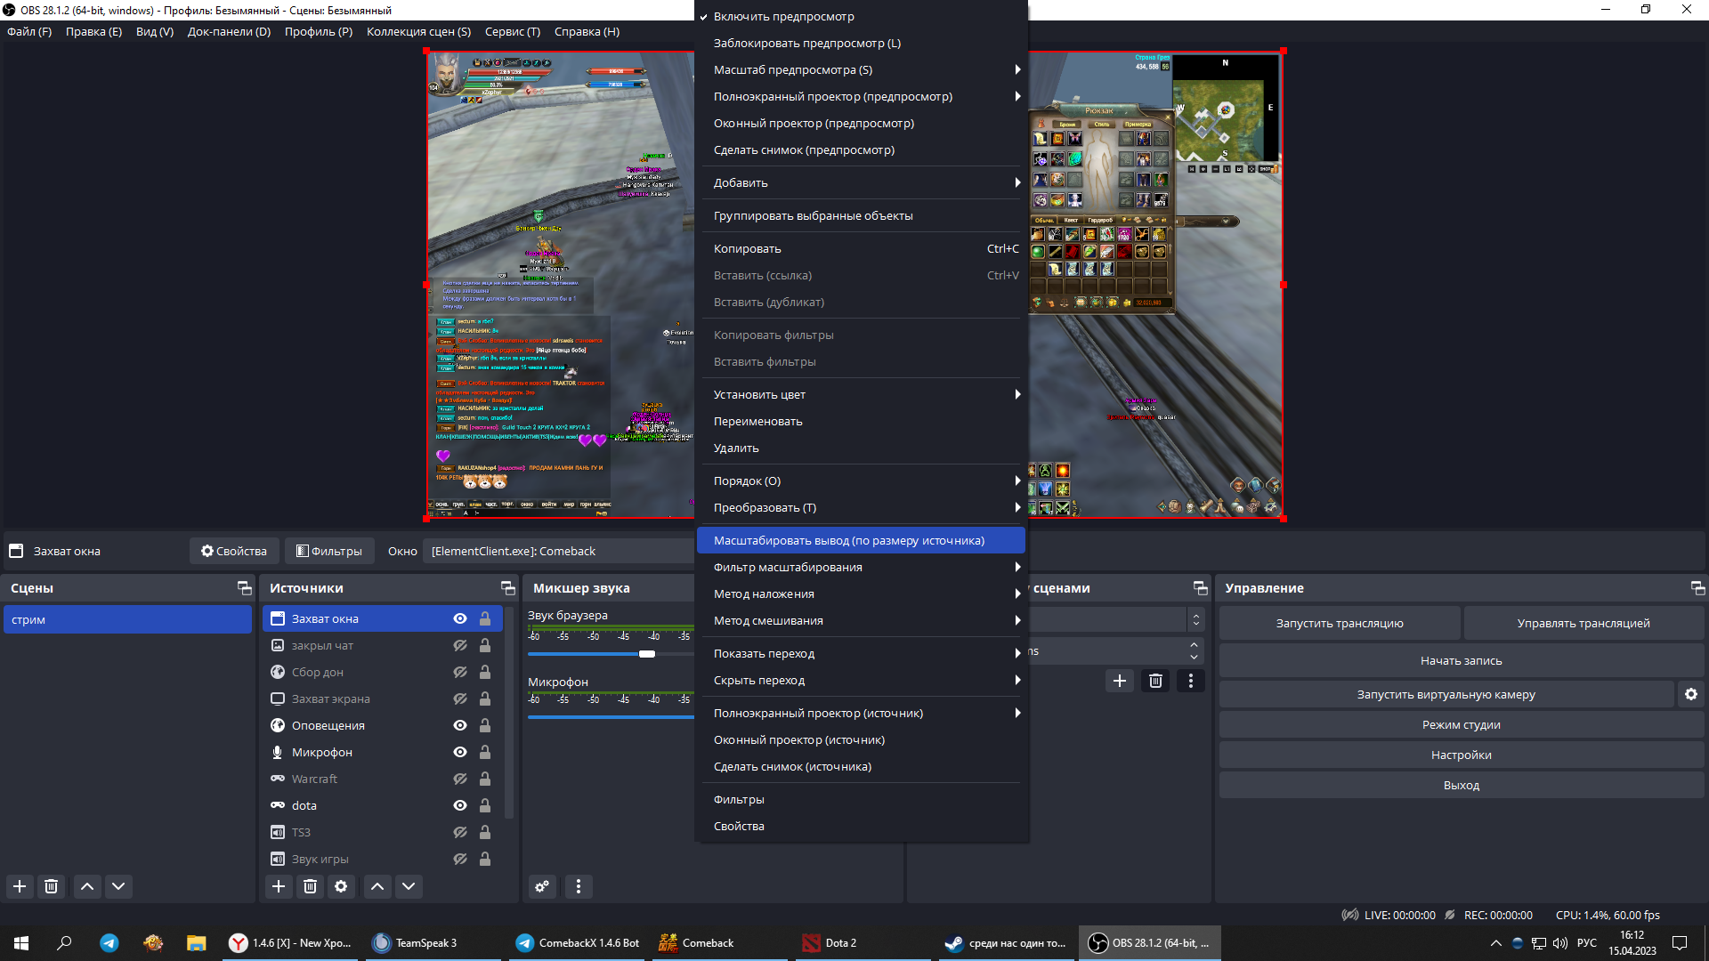The height and width of the screenshot is (961, 1709).
Task: Click Звук браузера volume slider handle
Action: point(647,654)
